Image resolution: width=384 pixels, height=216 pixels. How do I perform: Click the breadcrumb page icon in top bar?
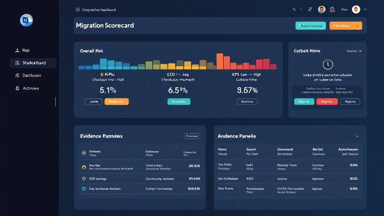pos(78,9)
